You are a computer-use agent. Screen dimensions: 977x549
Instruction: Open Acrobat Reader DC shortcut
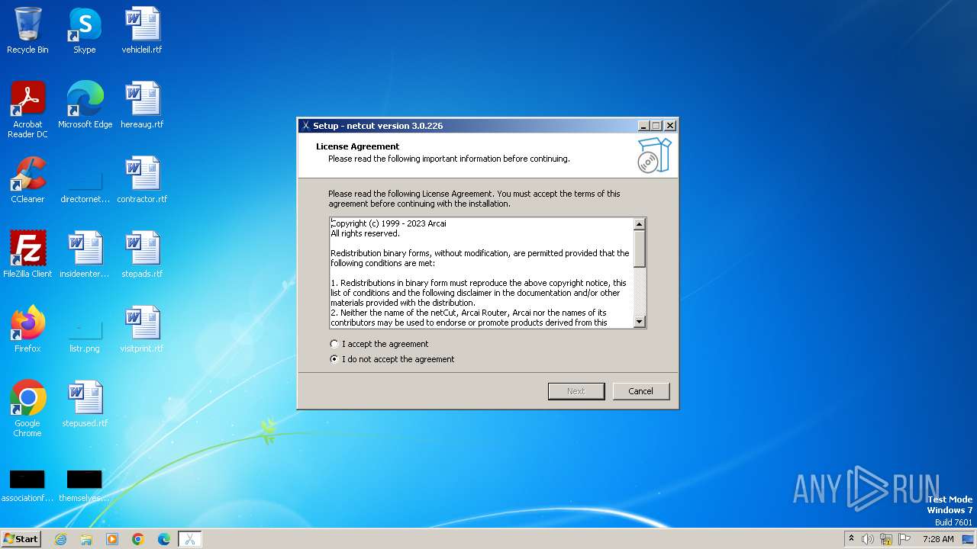click(x=27, y=109)
